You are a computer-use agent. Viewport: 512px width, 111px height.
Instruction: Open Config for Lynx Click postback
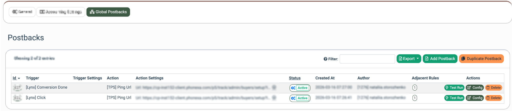475,98
